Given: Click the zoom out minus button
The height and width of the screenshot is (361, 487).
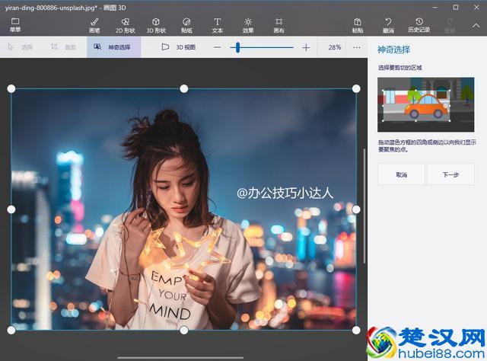Looking at the screenshot, I should [217, 47].
